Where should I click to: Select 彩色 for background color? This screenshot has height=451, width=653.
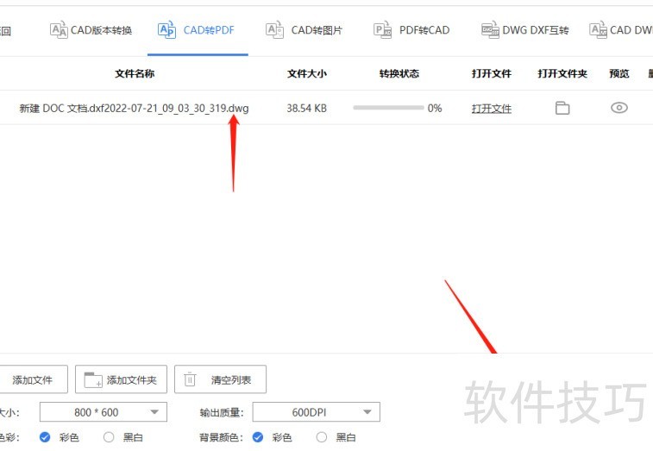(258, 437)
